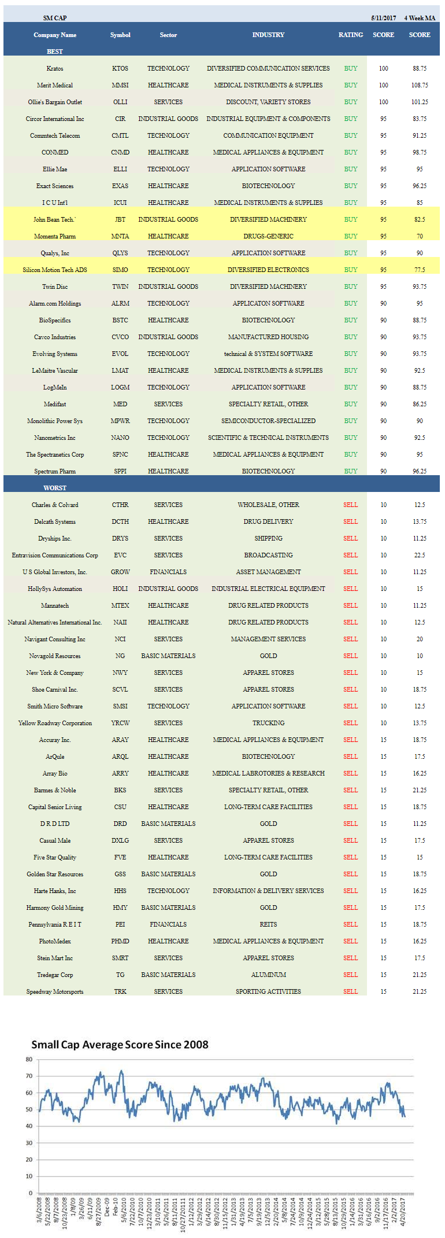Select Entravision Communications Corp name

pyautogui.click(x=55, y=555)
